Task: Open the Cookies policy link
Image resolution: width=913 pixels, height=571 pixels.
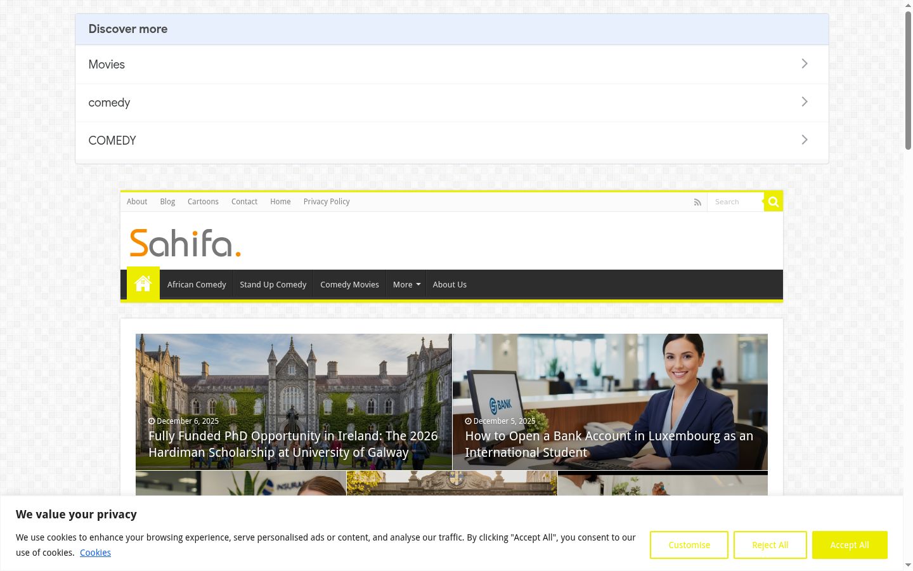Action: pyautogui.click(x=95, y=553)
